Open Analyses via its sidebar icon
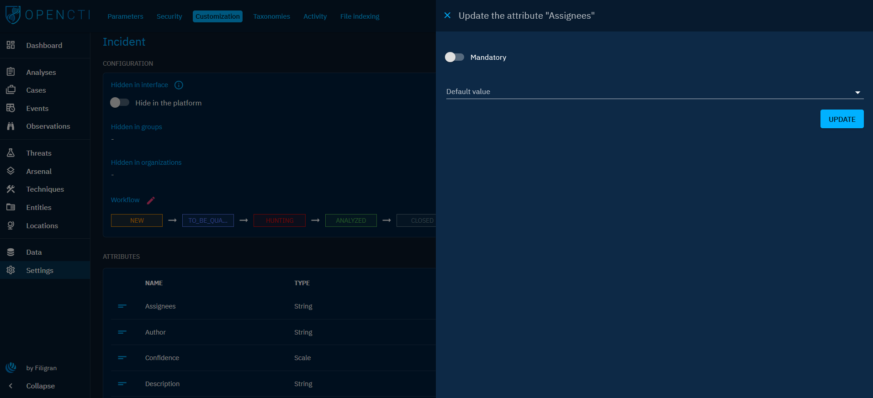 11,72
